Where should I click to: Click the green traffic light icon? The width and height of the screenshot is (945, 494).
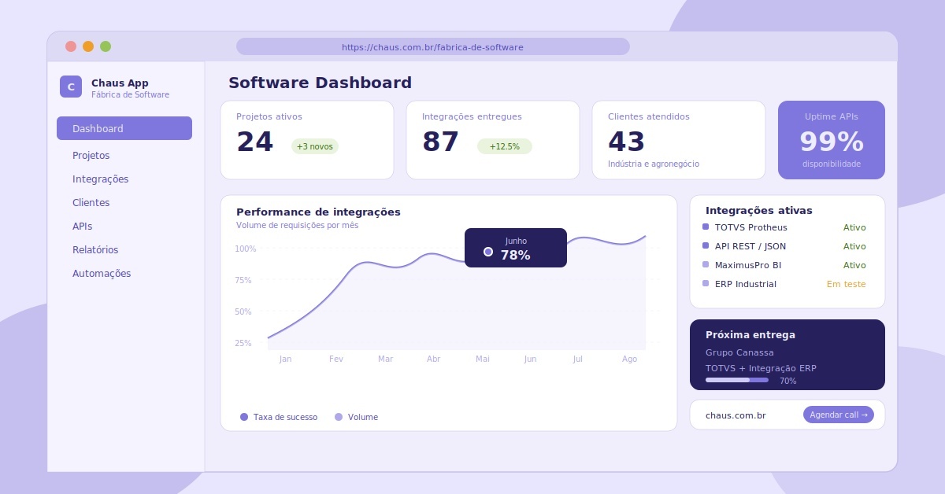pos(106,46)
